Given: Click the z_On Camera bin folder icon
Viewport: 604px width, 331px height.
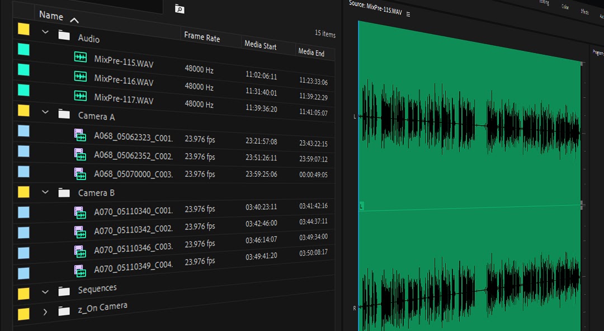Looking at the screenshot, I should coord(64,310).
